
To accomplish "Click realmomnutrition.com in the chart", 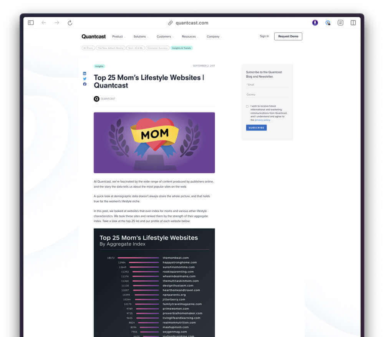I will click(179, 323).
